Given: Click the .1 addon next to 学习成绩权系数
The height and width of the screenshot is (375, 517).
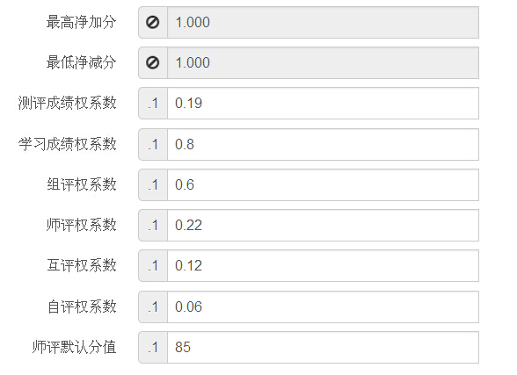Looking at the screenshot, I should tap(153, 145).
